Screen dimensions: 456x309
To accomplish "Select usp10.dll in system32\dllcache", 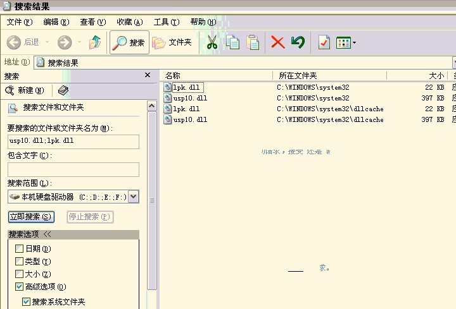I will [190, 119].
